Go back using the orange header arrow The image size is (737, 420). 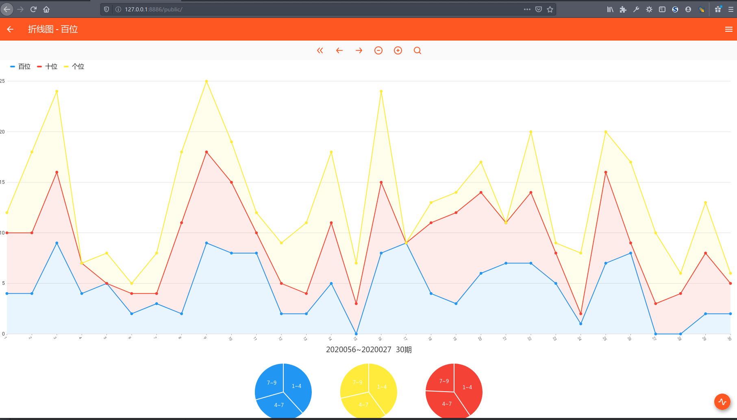[x=10, y=29]
